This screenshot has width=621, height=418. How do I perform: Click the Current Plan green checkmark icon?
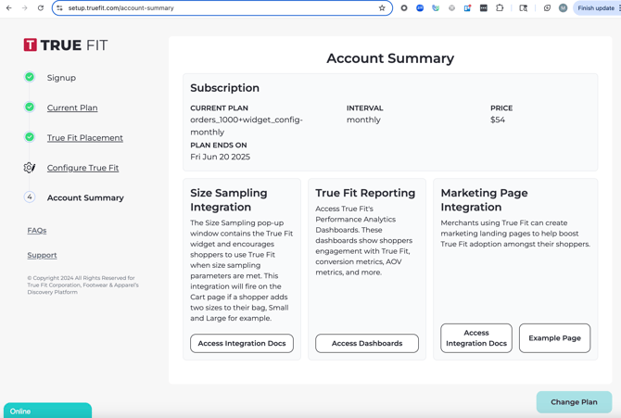tap(30, 107)
